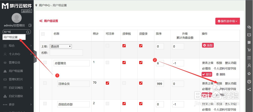Toggle 须登录 checkbox for 注册会员

[x=141, y=83]
